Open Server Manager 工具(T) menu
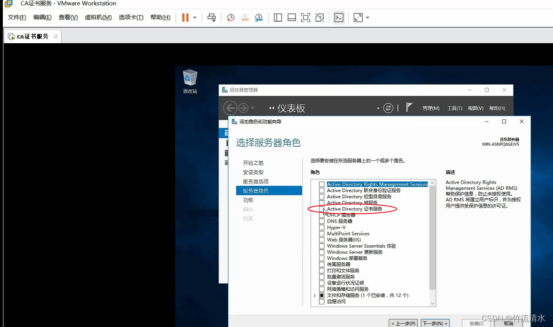The height and width of the screenshot is (327, 553). 455,108
